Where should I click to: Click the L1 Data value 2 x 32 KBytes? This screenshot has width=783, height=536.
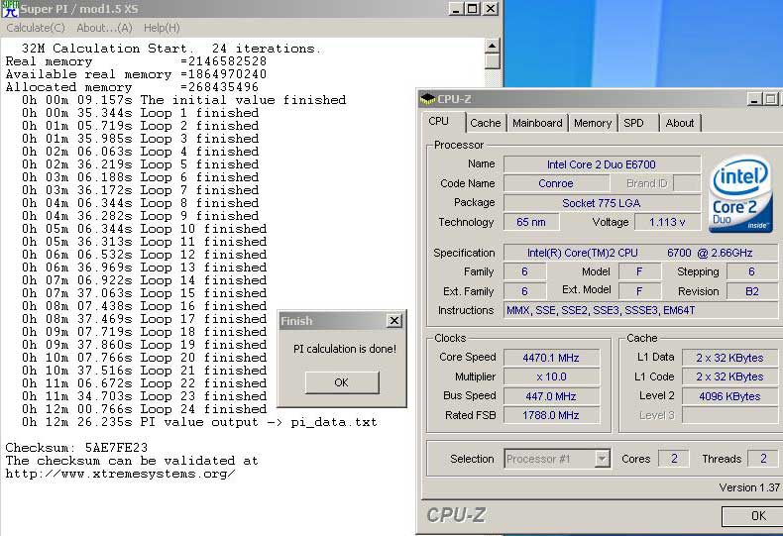tap(729, 358)
